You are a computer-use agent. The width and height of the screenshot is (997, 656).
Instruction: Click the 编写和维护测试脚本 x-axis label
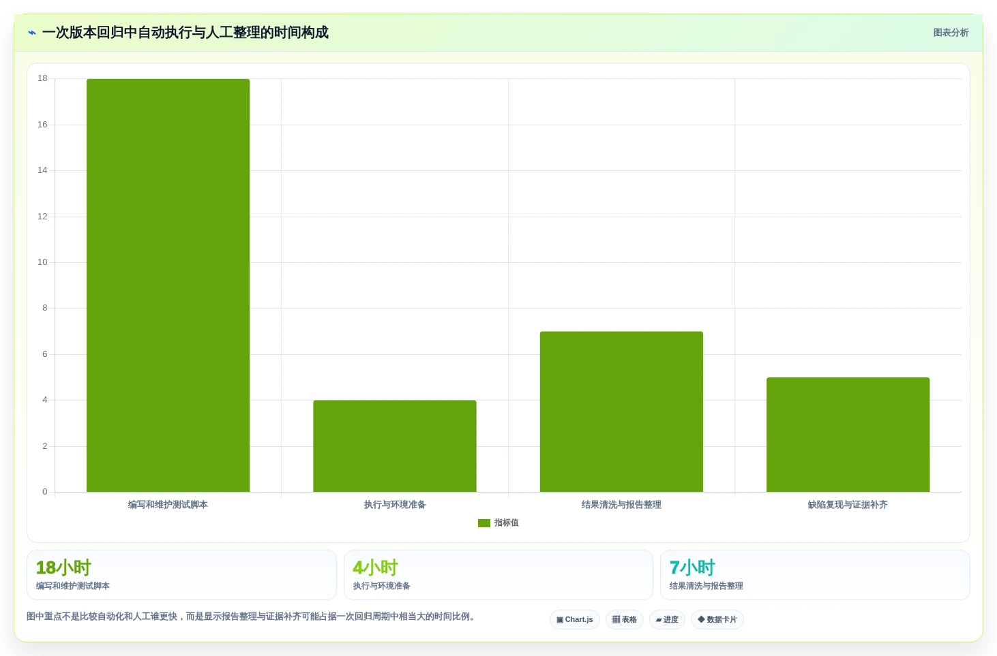tap(168, 505)
